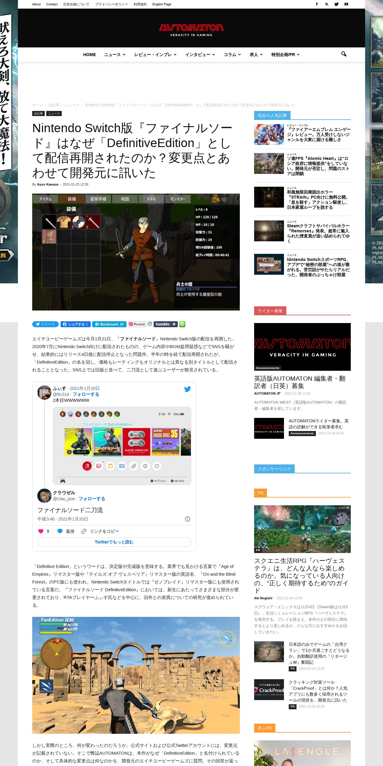Open author Ayuo Kawase's page
This screenshot has width=383, height=766.
[48, 184]
